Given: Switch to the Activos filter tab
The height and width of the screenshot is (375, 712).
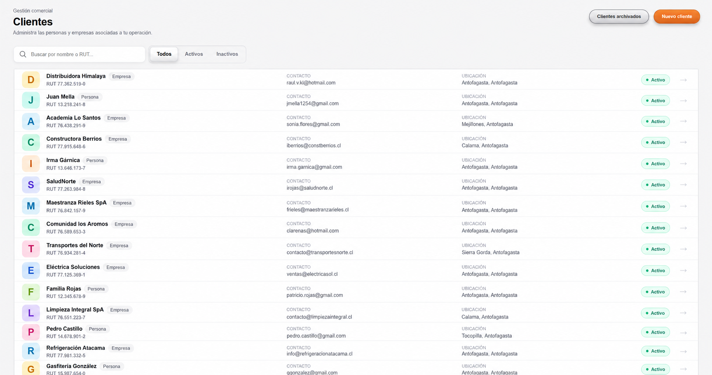Looking at the screenshot, I should click(194, 54).
